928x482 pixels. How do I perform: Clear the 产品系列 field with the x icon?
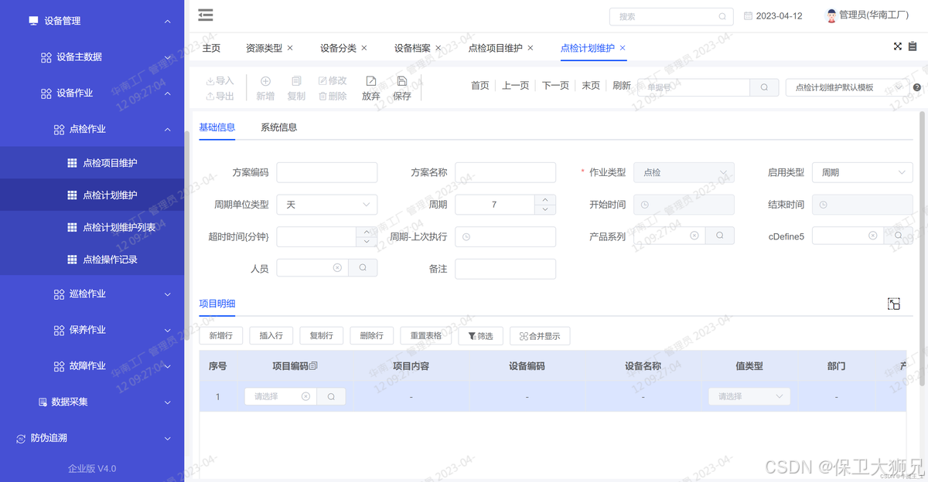point(694,236)
